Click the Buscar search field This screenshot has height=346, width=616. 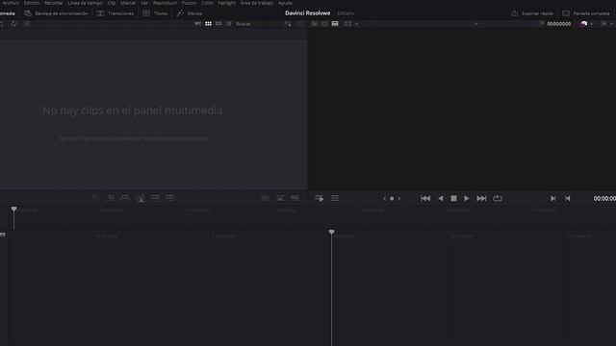(257, 24)
